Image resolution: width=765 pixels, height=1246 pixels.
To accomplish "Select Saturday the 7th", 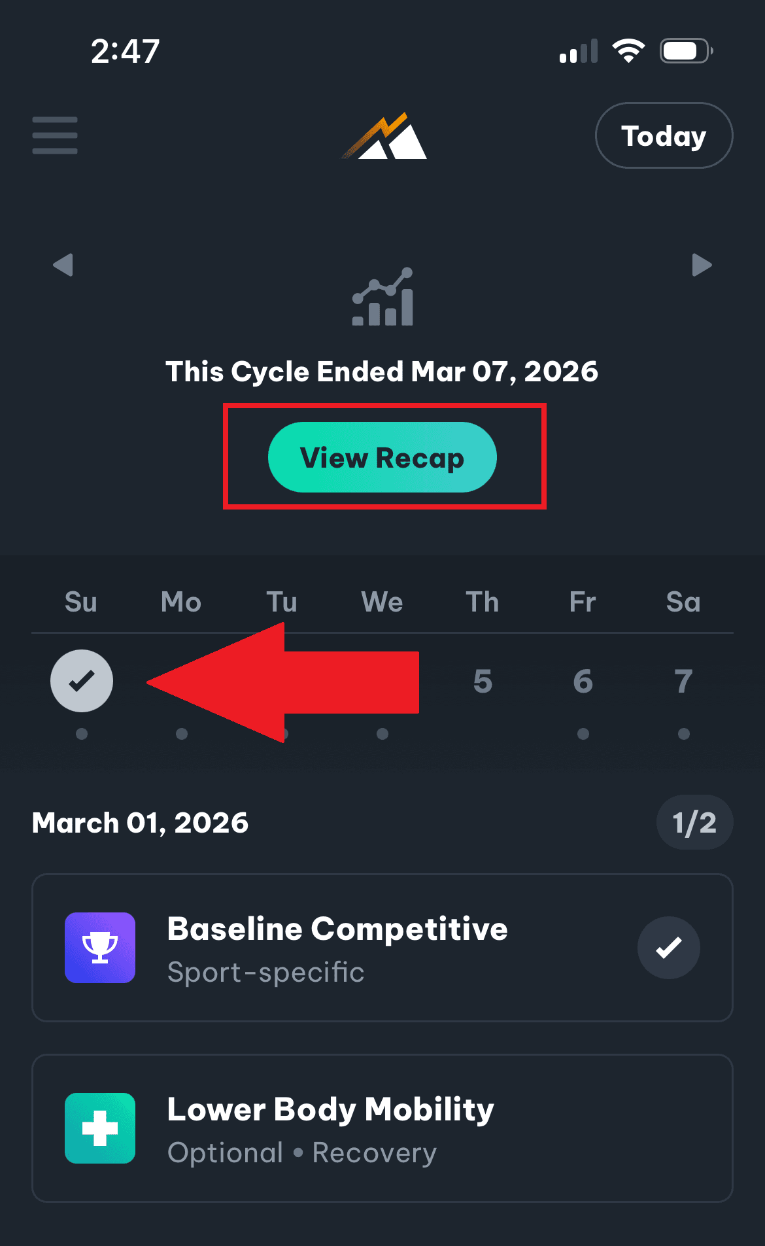I will click(x=683, y=682).
